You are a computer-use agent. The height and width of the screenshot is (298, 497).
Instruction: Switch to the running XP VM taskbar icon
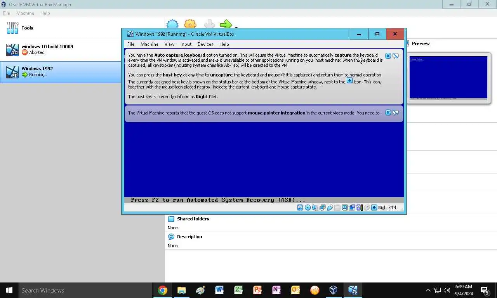(x=353, y=290)
